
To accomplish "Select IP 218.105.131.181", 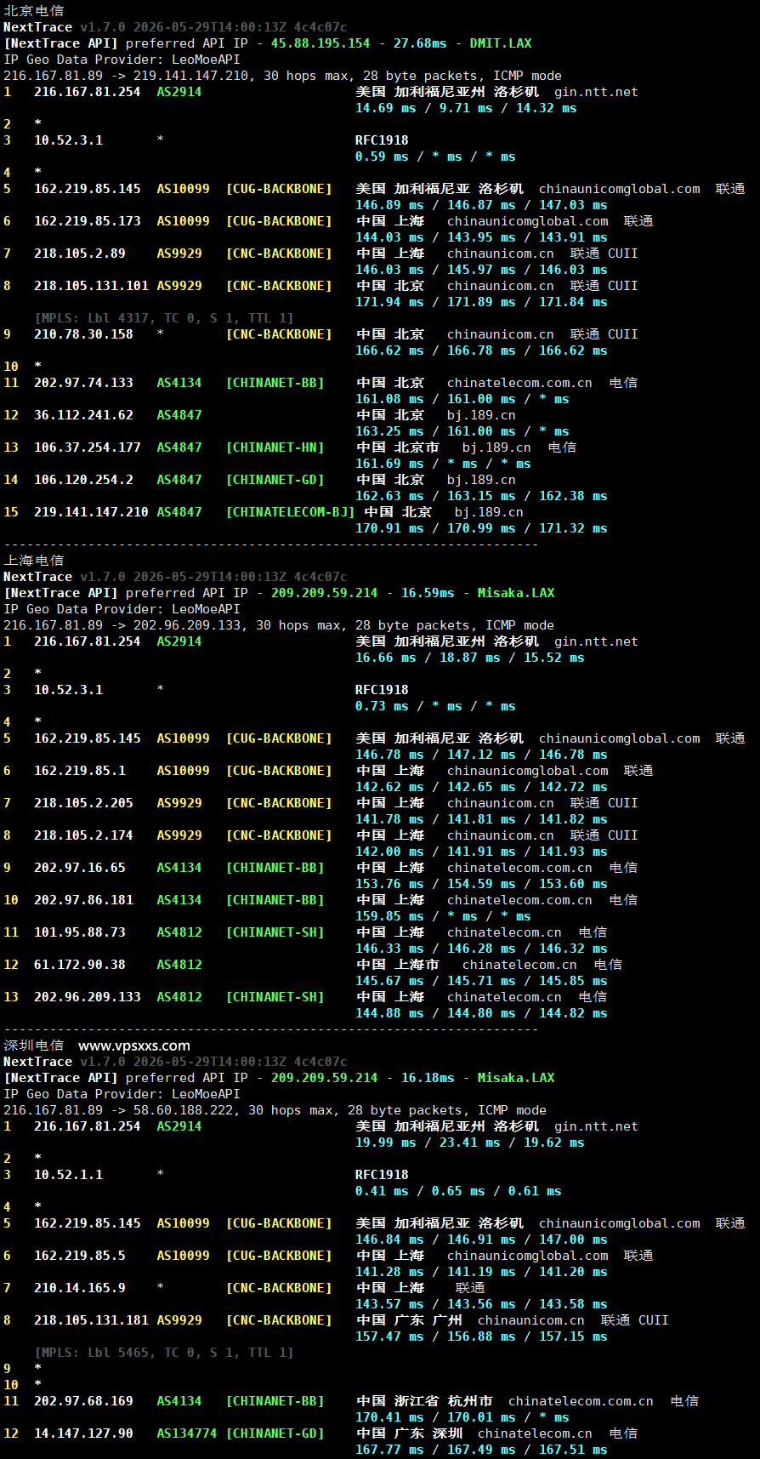I will click(x=91, y=1320).
